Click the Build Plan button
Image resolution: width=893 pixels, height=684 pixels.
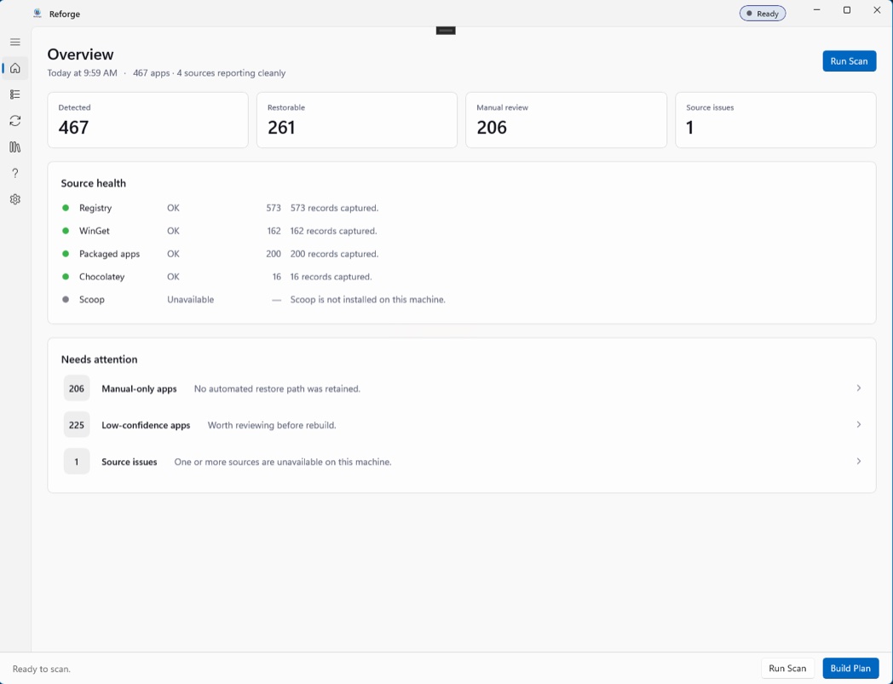850,669
